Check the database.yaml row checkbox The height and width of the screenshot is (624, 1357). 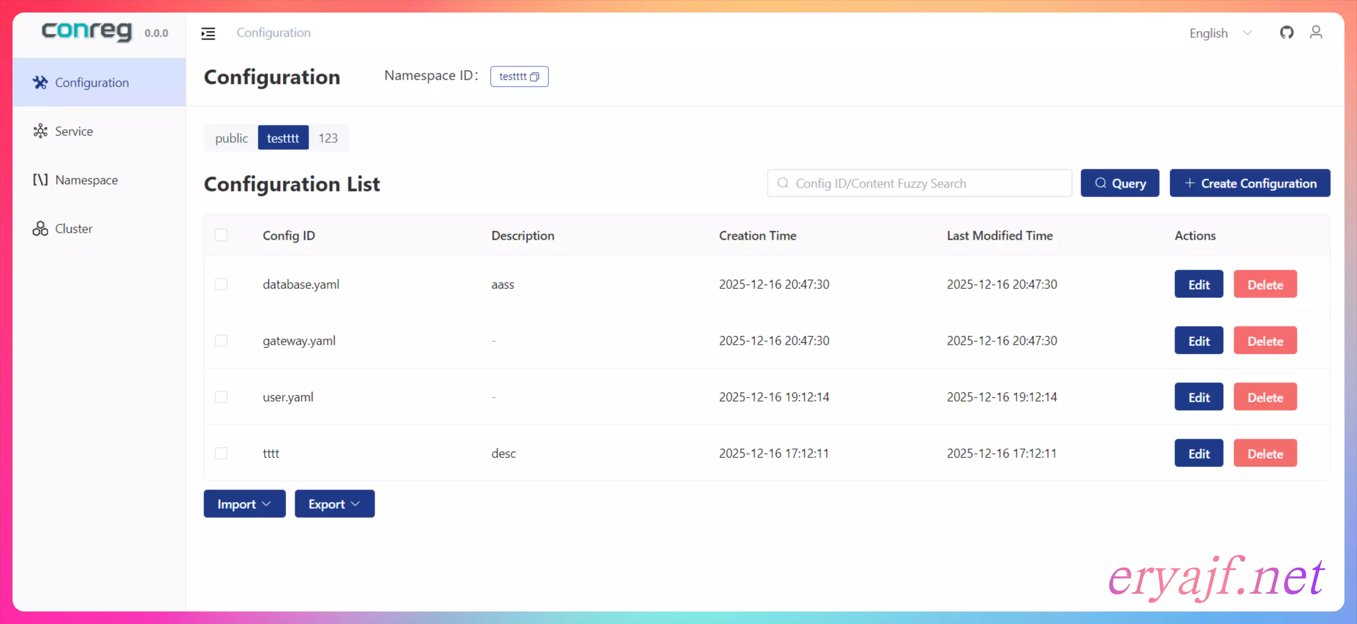(x=221, y=285)
